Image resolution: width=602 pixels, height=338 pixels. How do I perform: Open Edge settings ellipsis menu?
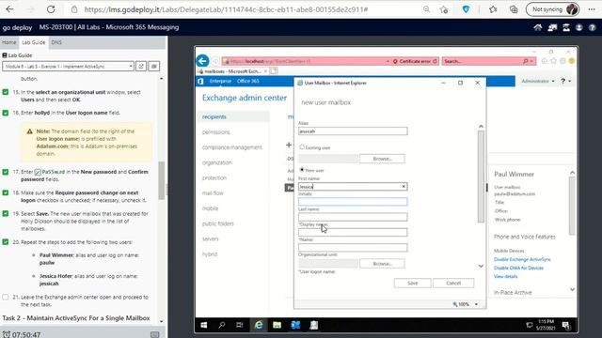tap(592, 9)
